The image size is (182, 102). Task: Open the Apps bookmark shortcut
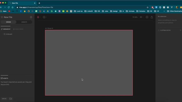[3, 11]
